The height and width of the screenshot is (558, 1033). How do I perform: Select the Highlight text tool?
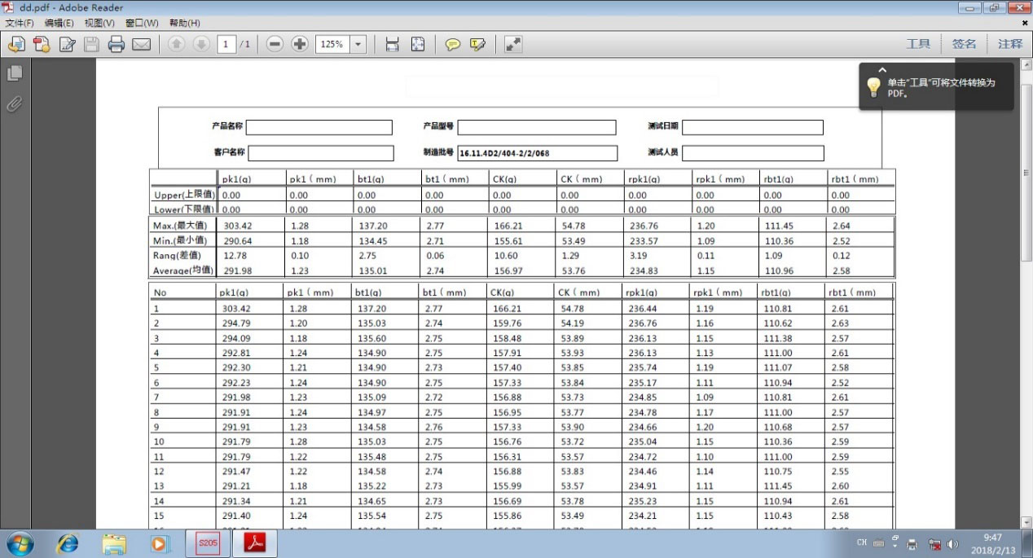pos(477,44)
